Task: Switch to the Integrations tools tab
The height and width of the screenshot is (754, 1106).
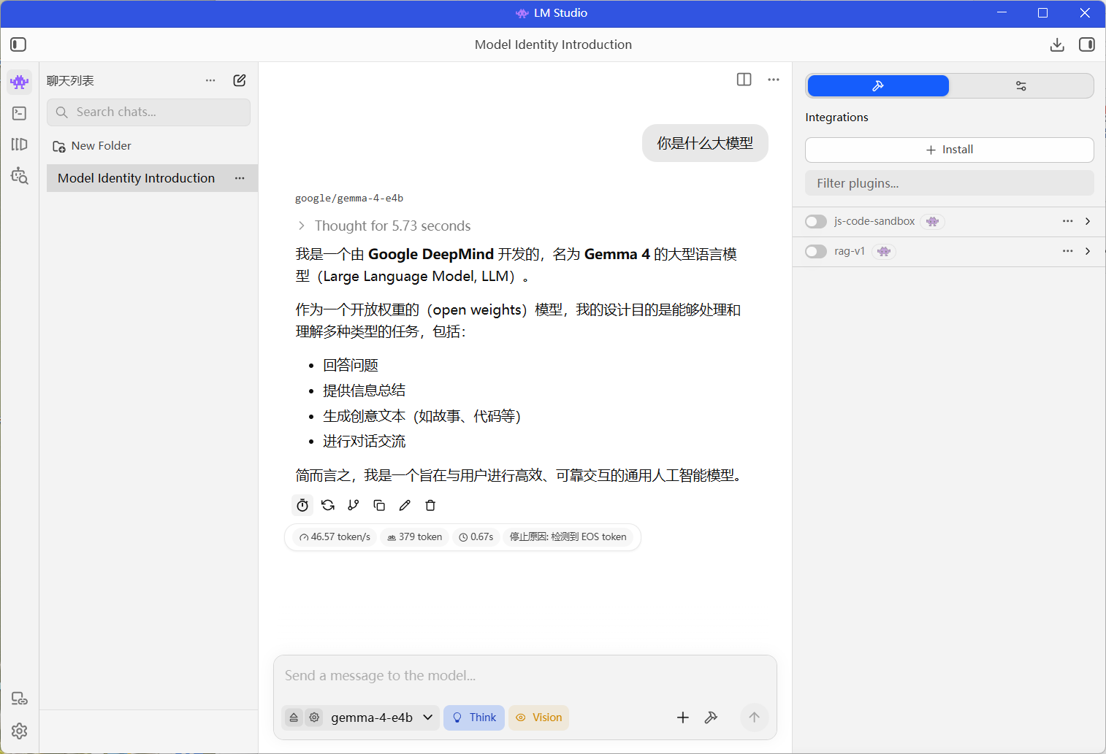Action: 878,86
